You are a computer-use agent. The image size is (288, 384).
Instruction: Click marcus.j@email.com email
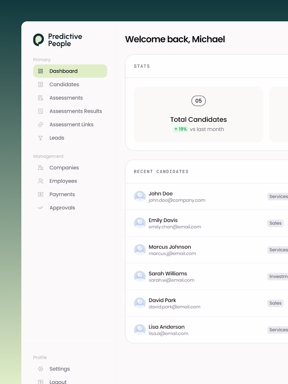(172, 254)
